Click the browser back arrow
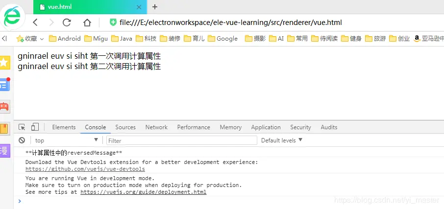 click(35, 23)
